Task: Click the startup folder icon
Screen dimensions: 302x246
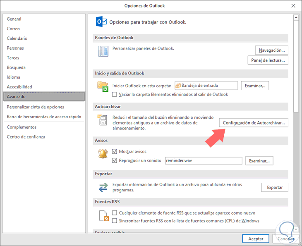Action: pos(103,87)
